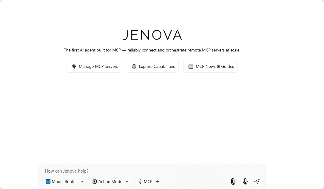The width and height of the screenshot is (324, 189).
Task: Click the blue Model Router shuffle icon
Action: [x=48, y=182]
